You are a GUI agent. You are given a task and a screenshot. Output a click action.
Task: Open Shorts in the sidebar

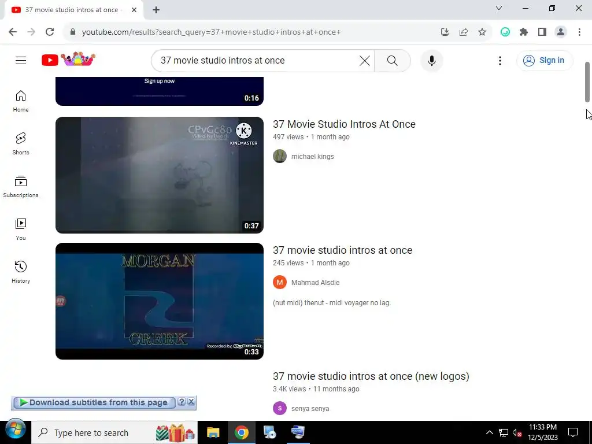21,144
